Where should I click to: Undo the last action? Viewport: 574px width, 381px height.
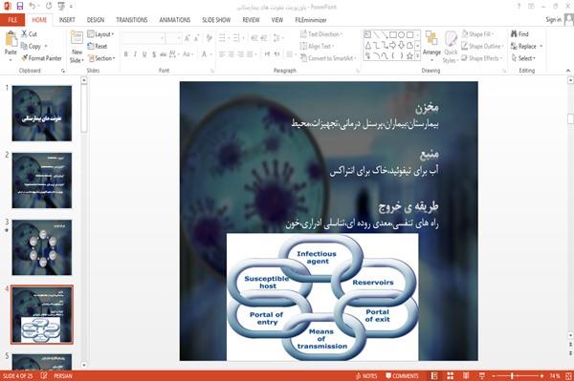[x=33, y=6]
